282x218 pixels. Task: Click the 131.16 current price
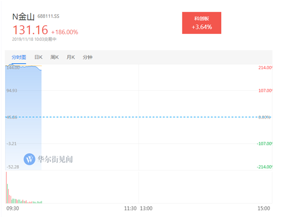30,30
